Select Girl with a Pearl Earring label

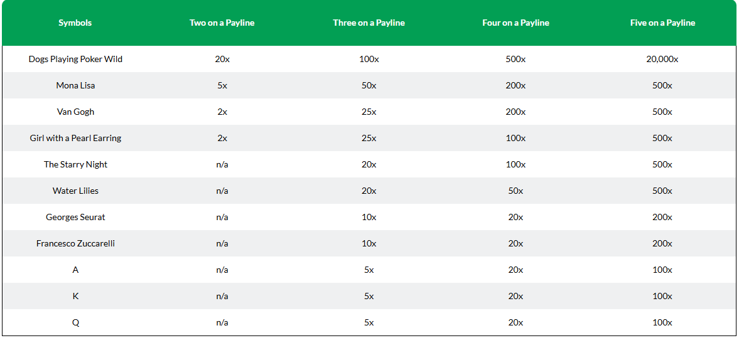click(x=75, y=139)
